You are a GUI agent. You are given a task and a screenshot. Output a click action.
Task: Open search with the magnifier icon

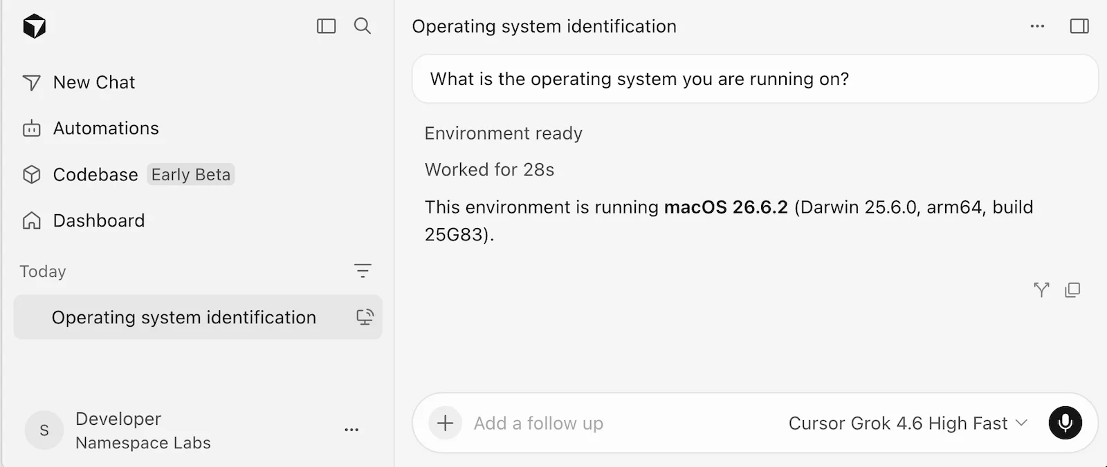pyautogui.click(x=363, y=26)
